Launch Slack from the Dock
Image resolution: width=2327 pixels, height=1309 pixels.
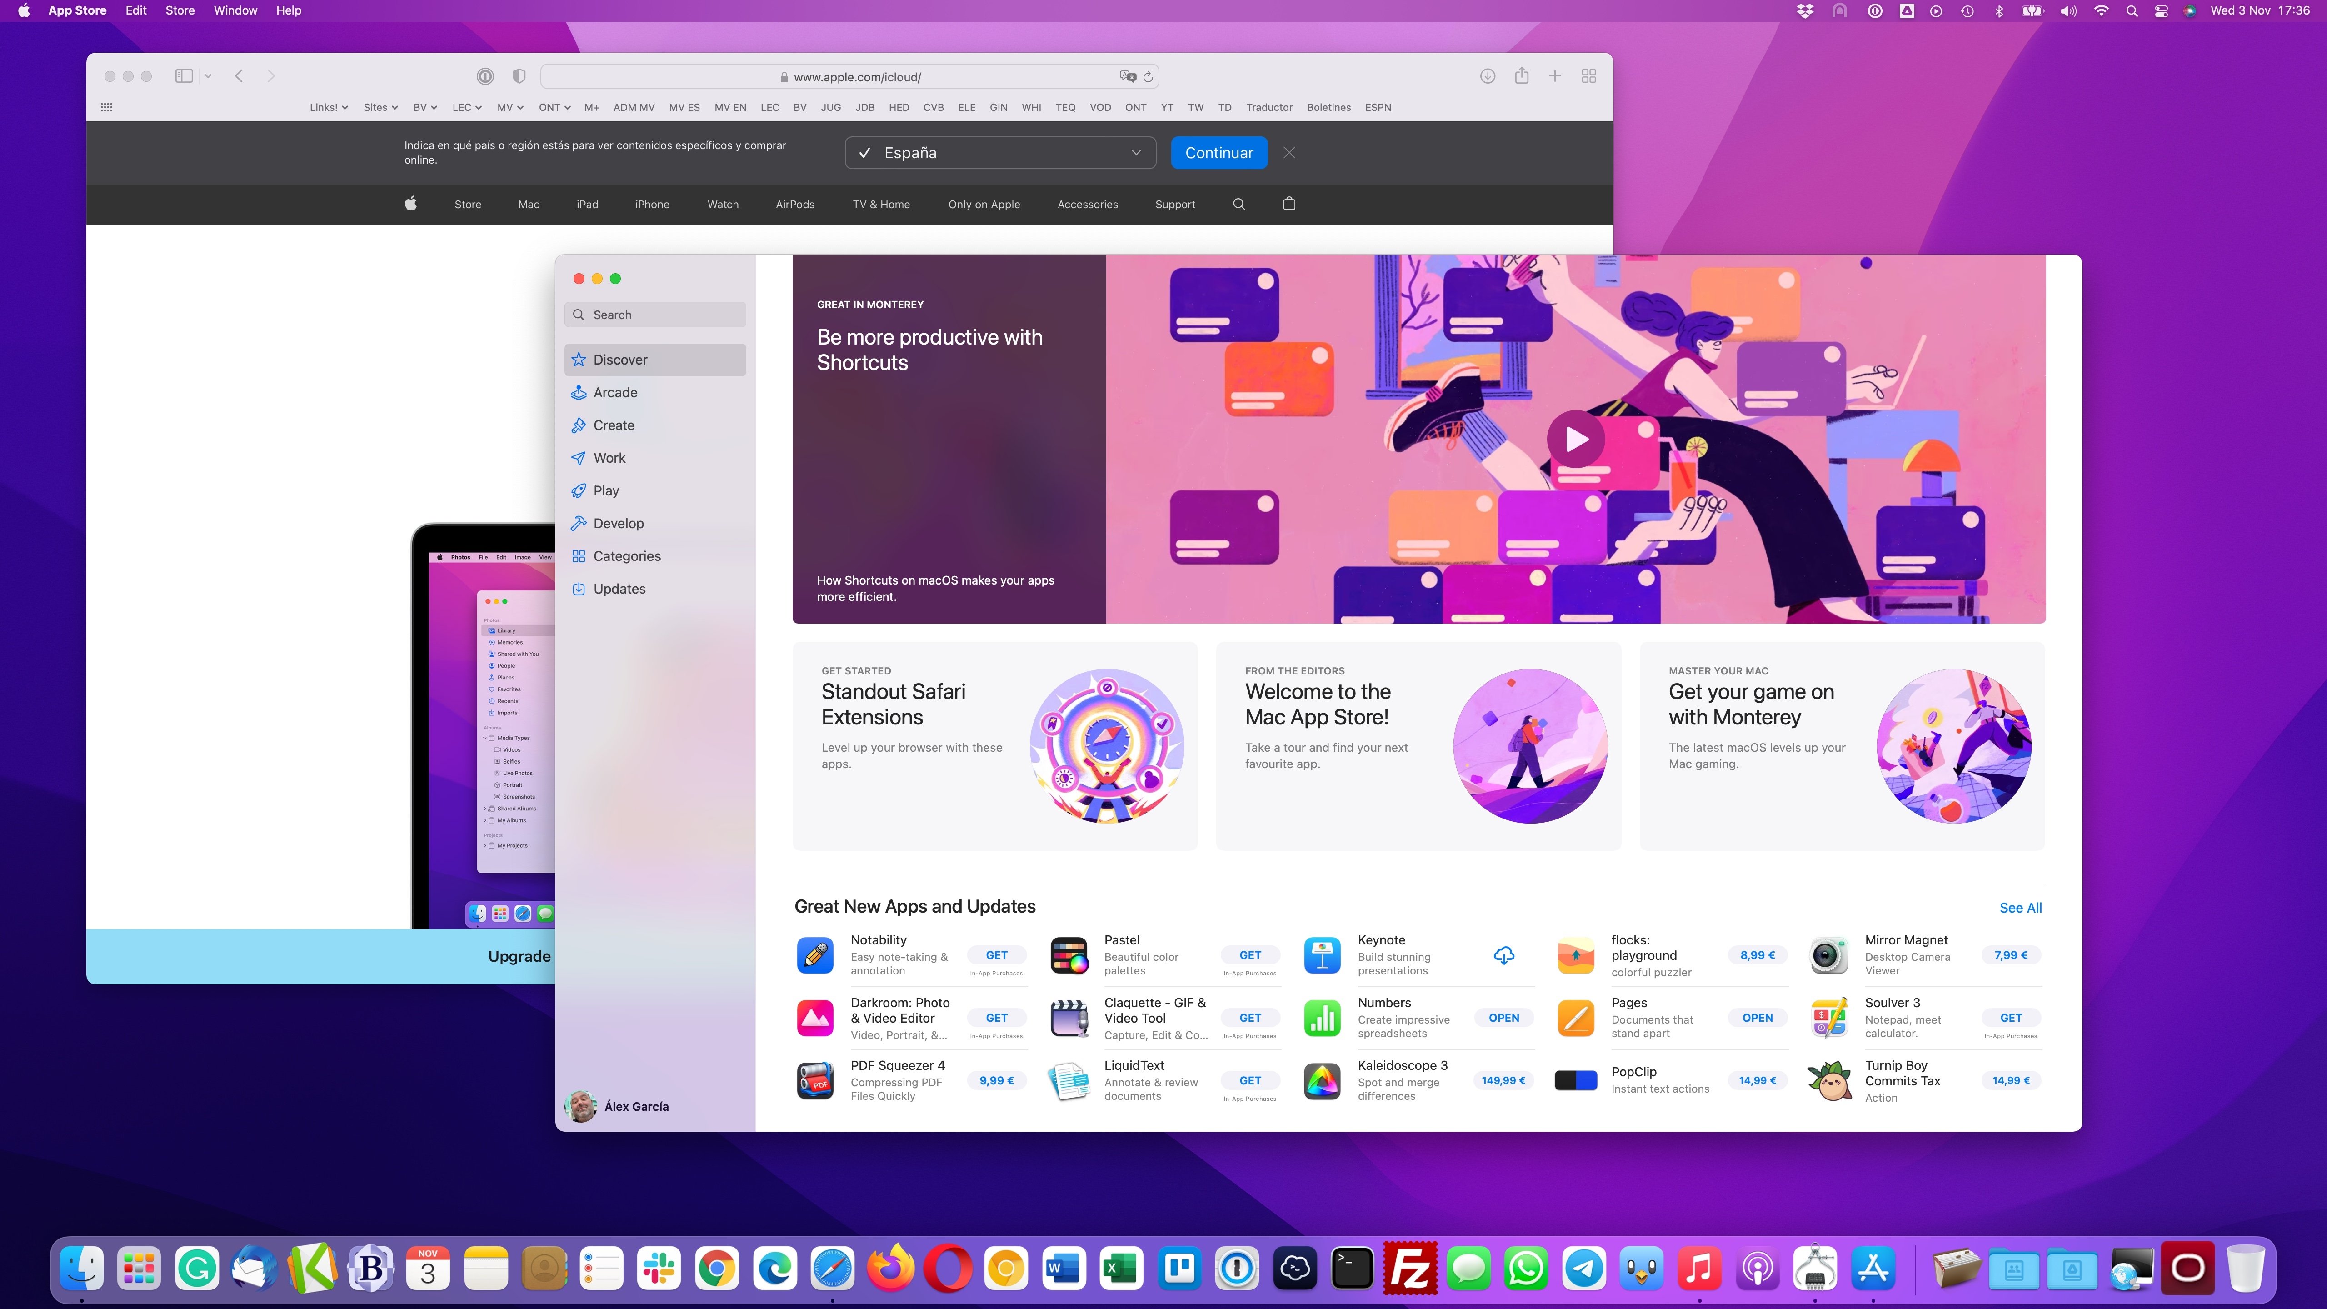(x=659, y=1269)
